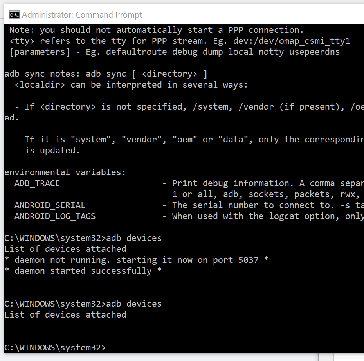Click the <tty> placeholder text
The width and height of the screenshot is (364, 361).
click(22, 41)
